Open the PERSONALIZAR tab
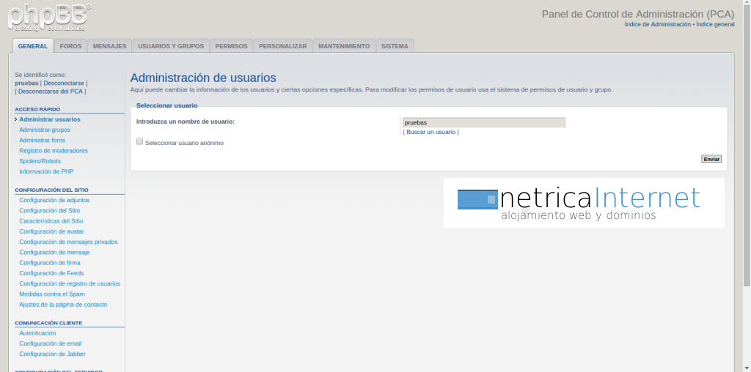 (x=282, y=46)
